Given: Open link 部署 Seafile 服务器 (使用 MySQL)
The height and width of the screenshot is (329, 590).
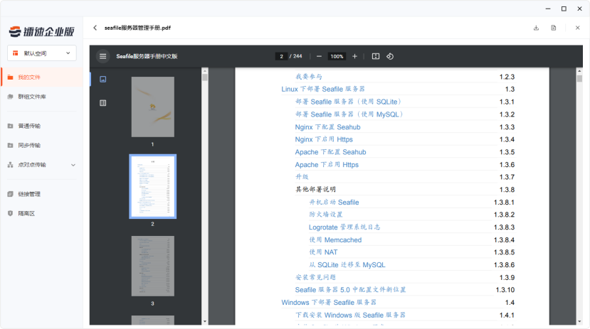Looking at the screenshot, I should [x=349, y=114].
